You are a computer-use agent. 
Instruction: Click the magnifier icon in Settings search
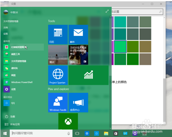160,12
